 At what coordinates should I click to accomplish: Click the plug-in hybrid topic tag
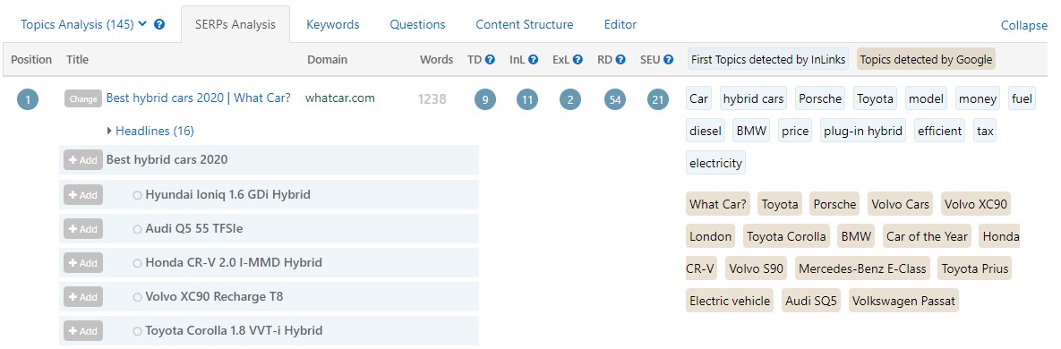point(863,131)
